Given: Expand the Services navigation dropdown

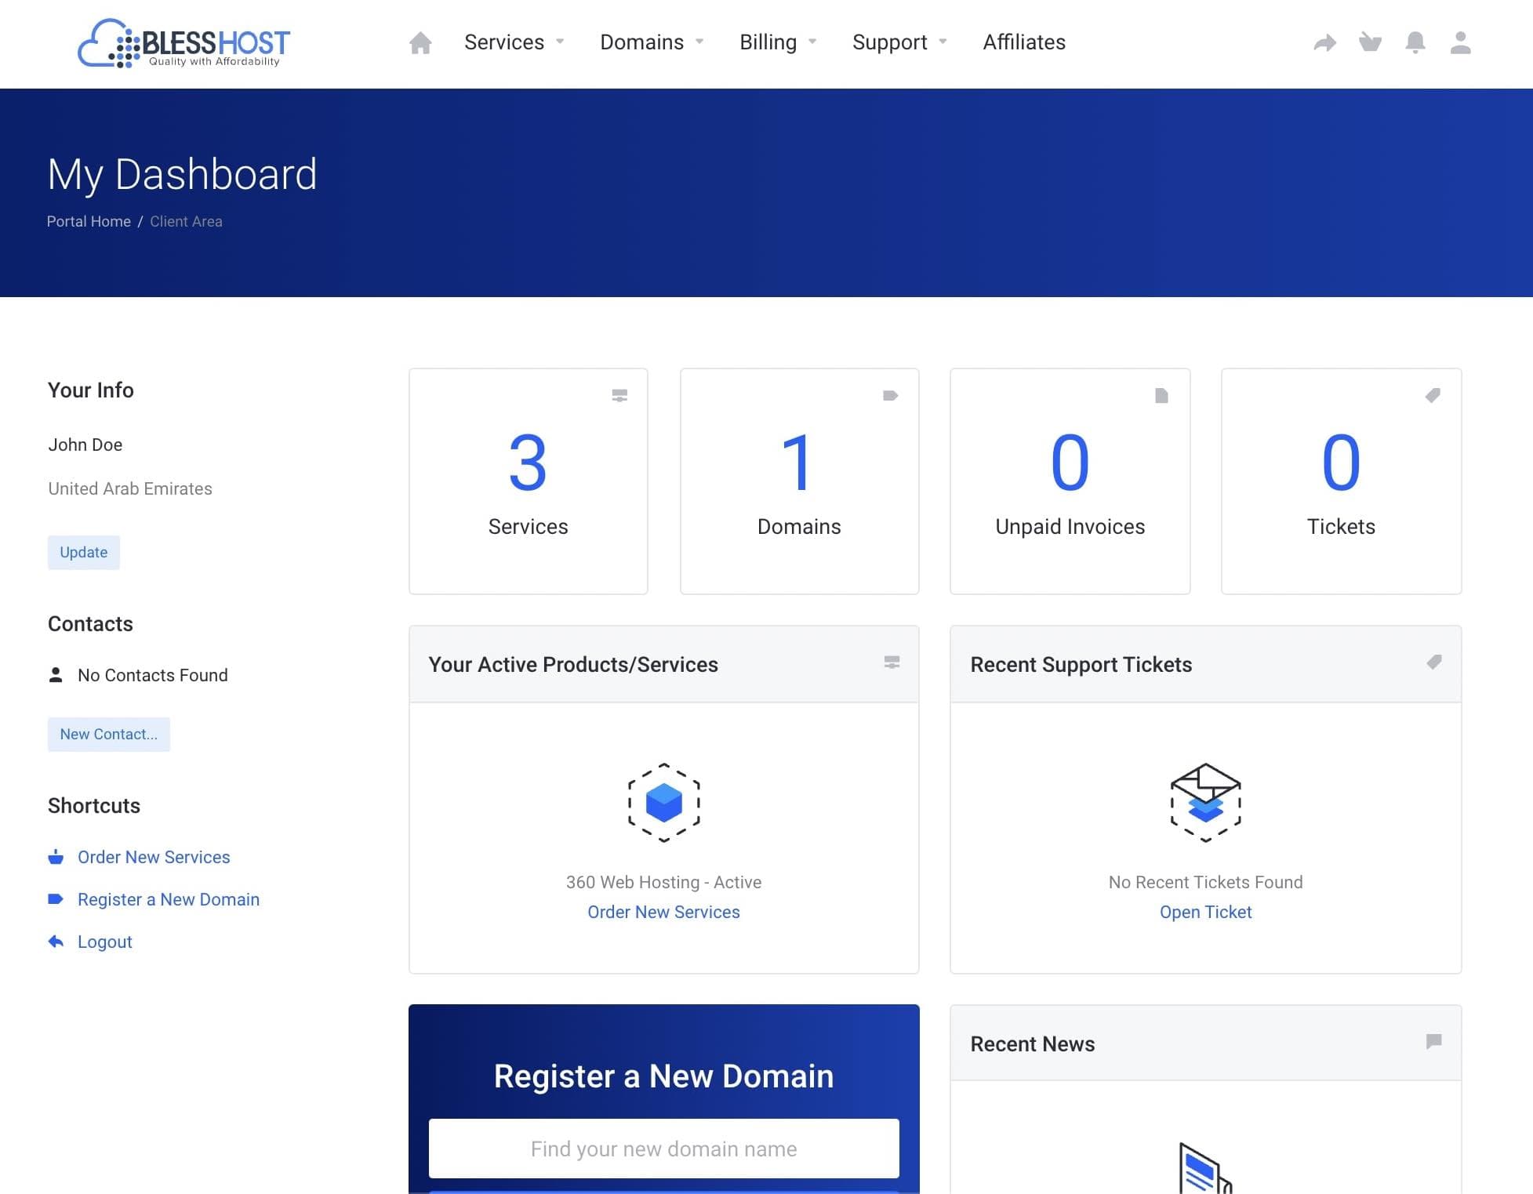Looking at the screenshot, I should [x=515, y=42].
